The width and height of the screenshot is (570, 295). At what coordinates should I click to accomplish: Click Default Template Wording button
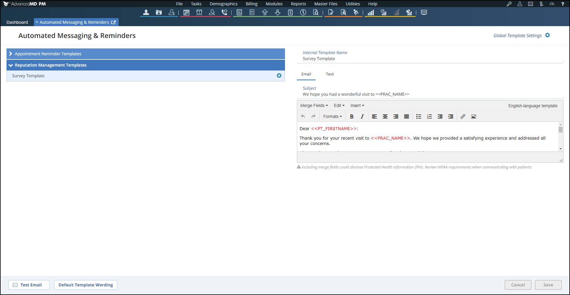point(85,285)
